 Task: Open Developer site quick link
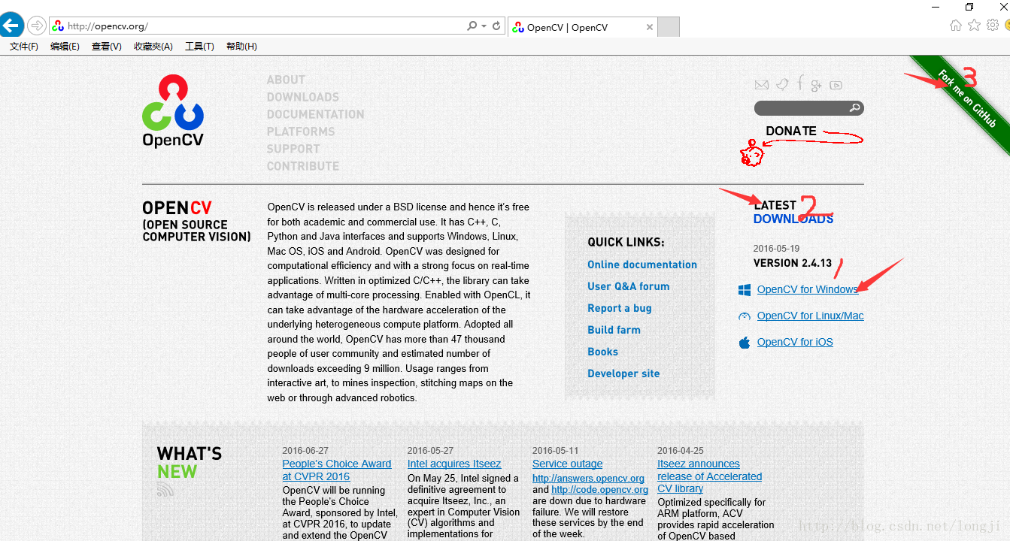(x=623, y=373)
